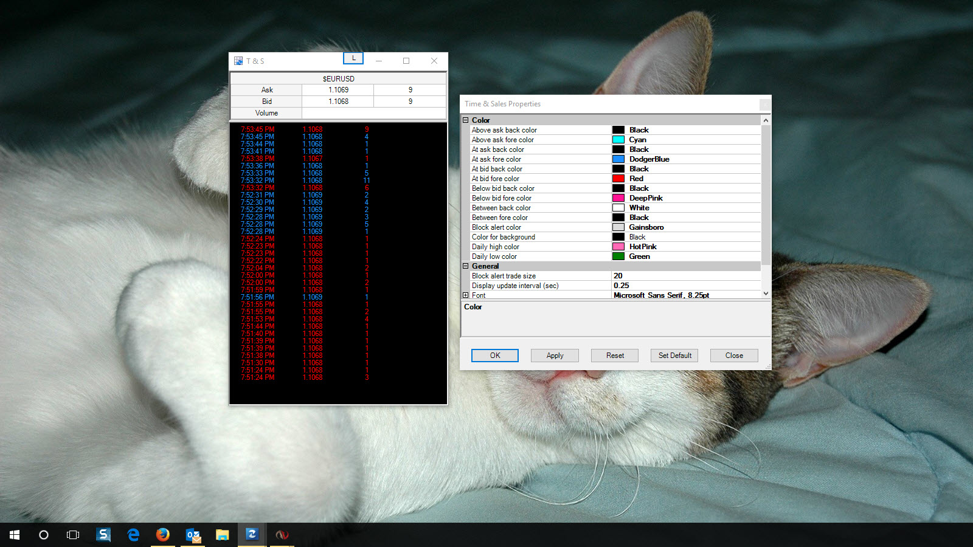Open File Explorer from the taskbar

coord(222,535)
